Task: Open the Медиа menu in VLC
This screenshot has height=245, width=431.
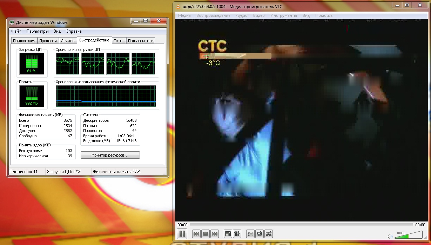Action: tap(184, 15)
